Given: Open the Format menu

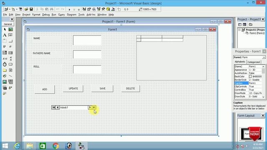Looking at the screenshot, I should (x=36, y=15).
